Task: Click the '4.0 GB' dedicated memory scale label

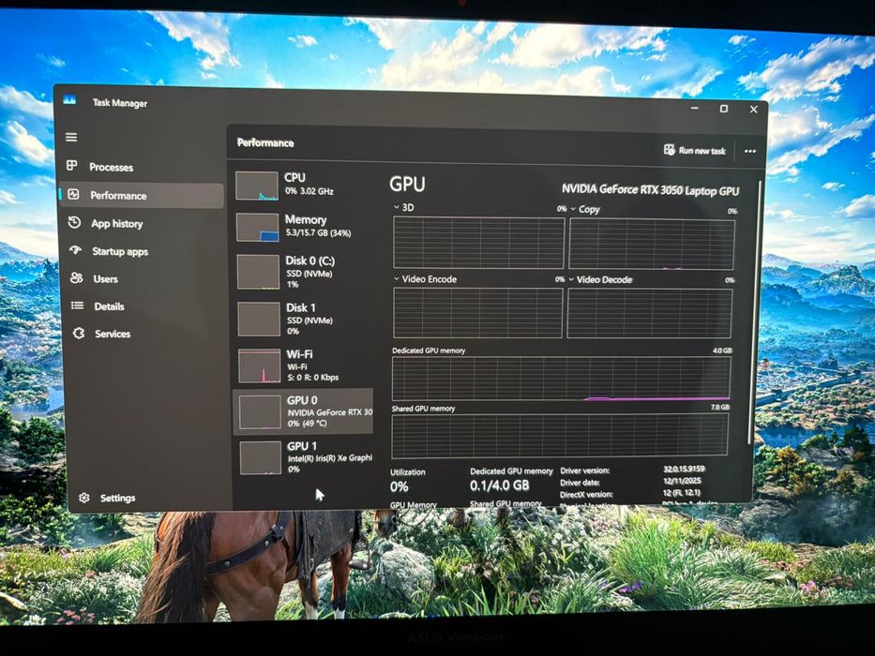Action: (x=721, y=350)
